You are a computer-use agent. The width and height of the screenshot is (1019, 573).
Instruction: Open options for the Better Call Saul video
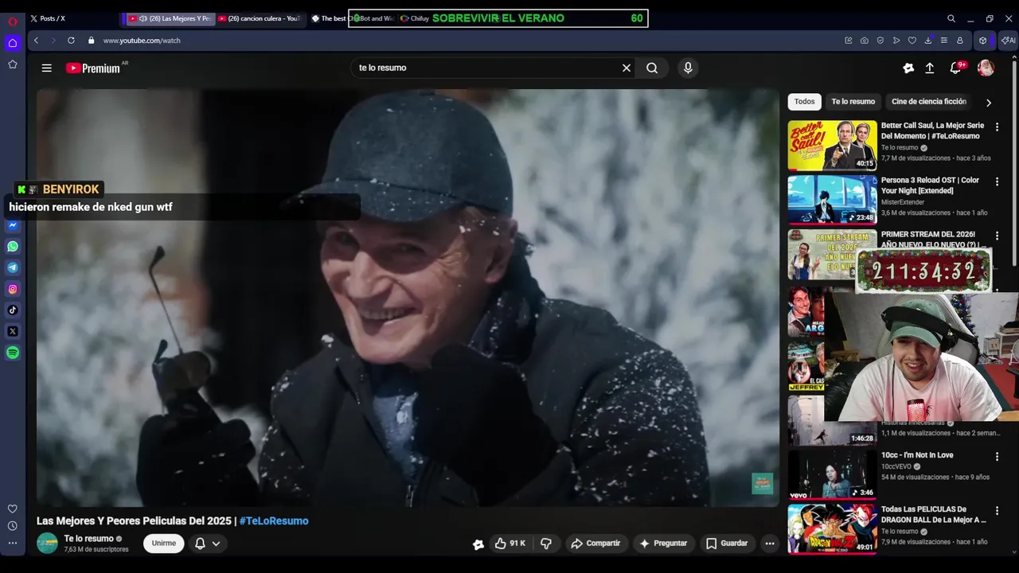tap(997, 127)
